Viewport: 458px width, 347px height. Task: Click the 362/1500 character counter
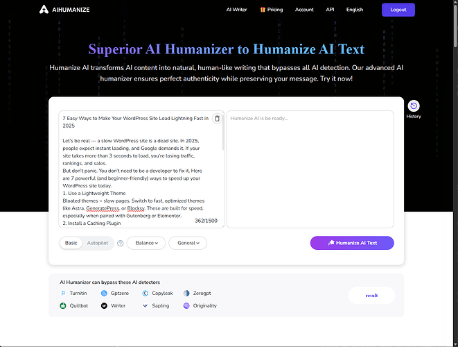pyautogui.click(x=206, y=221)
